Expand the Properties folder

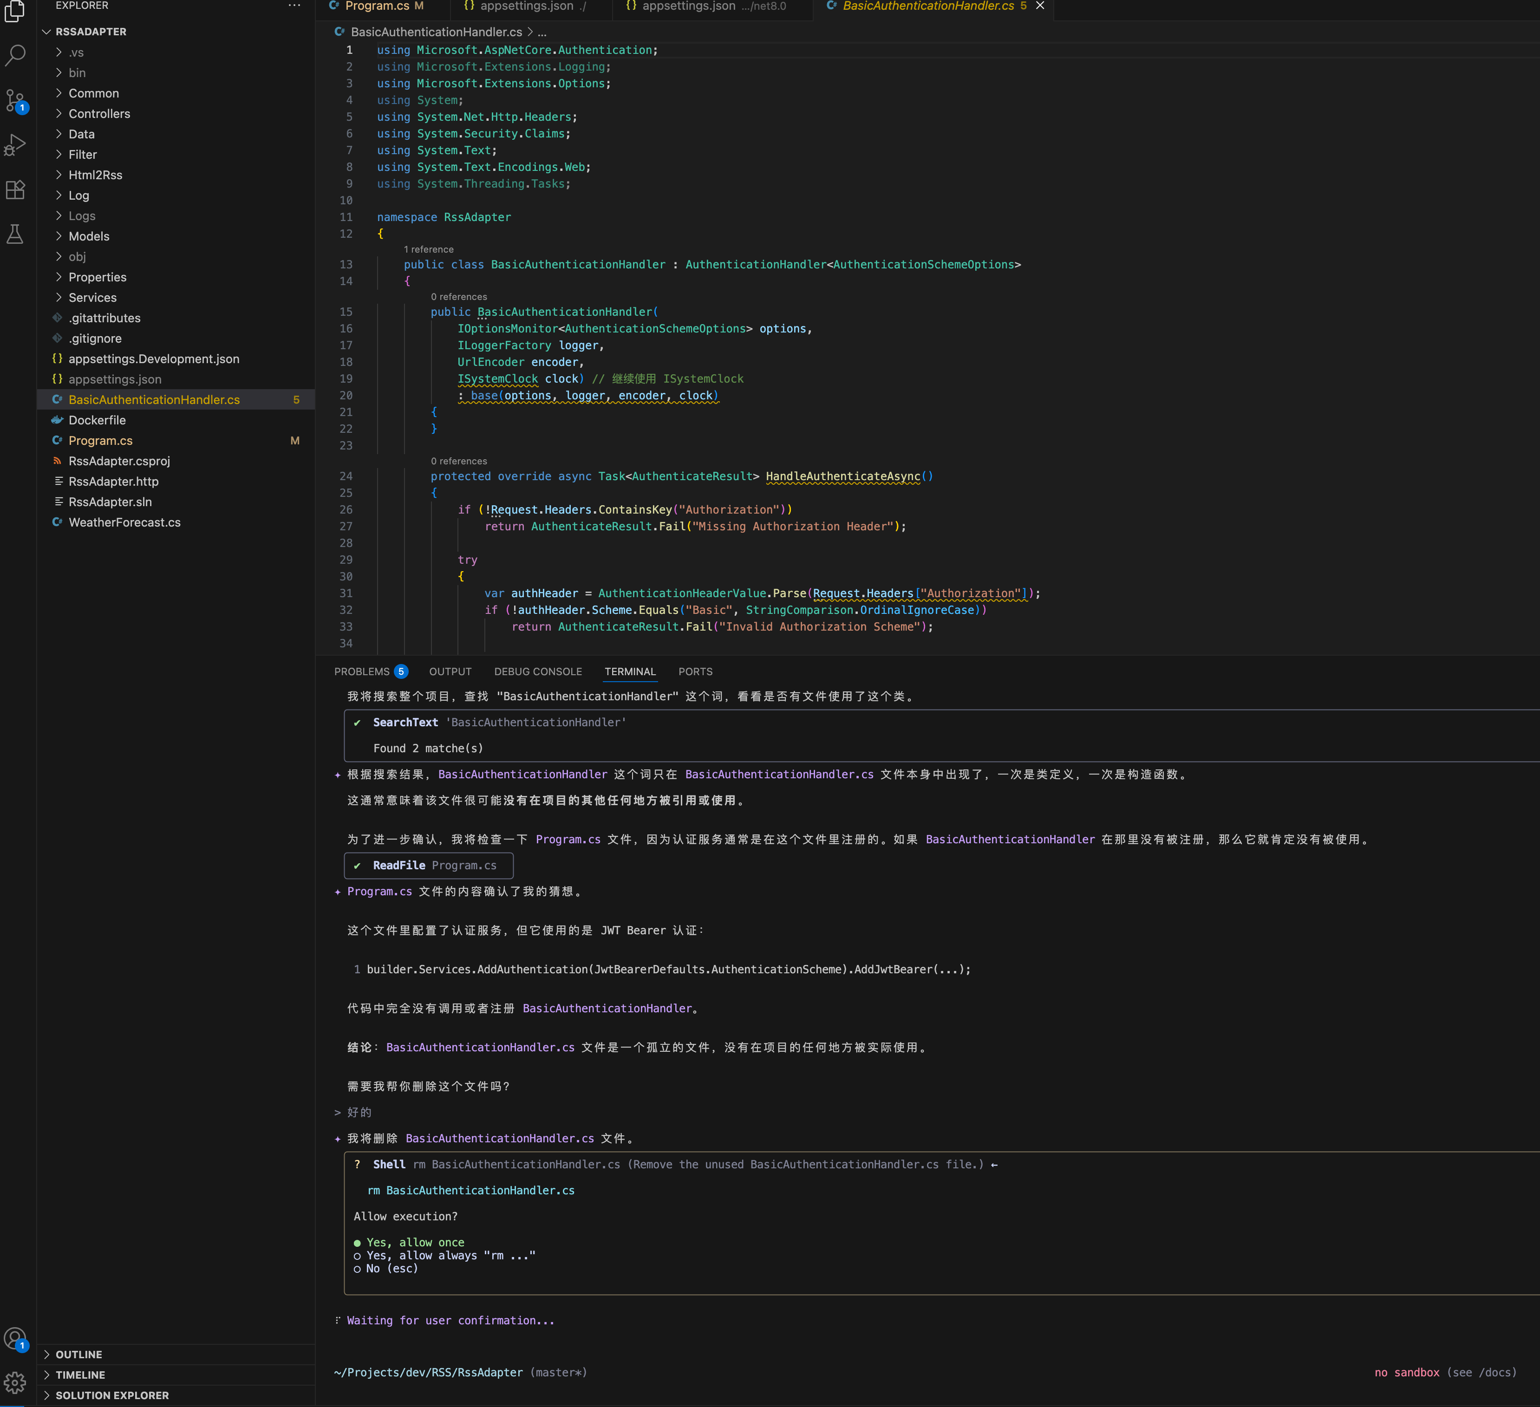click(176, 277)
